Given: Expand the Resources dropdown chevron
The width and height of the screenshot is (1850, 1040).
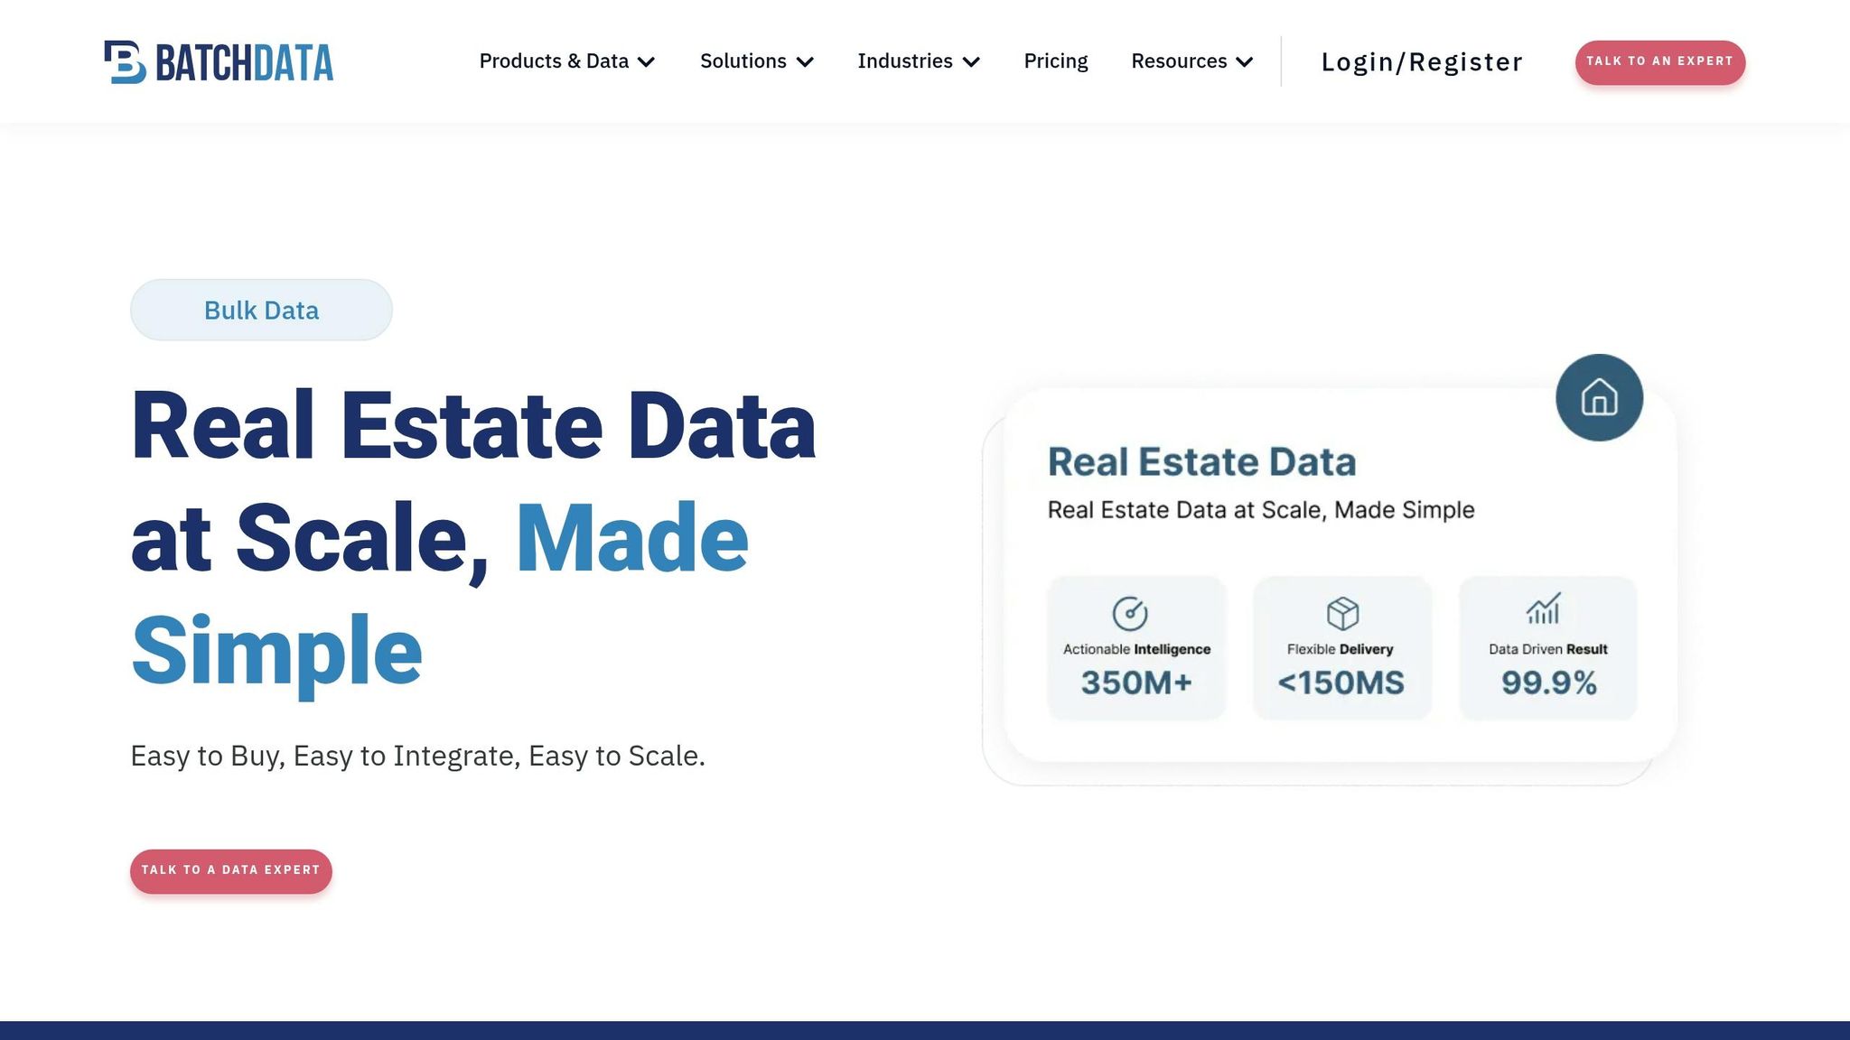Looking at the screenshot, I should pyautogui.click(x=1245, y=62).
